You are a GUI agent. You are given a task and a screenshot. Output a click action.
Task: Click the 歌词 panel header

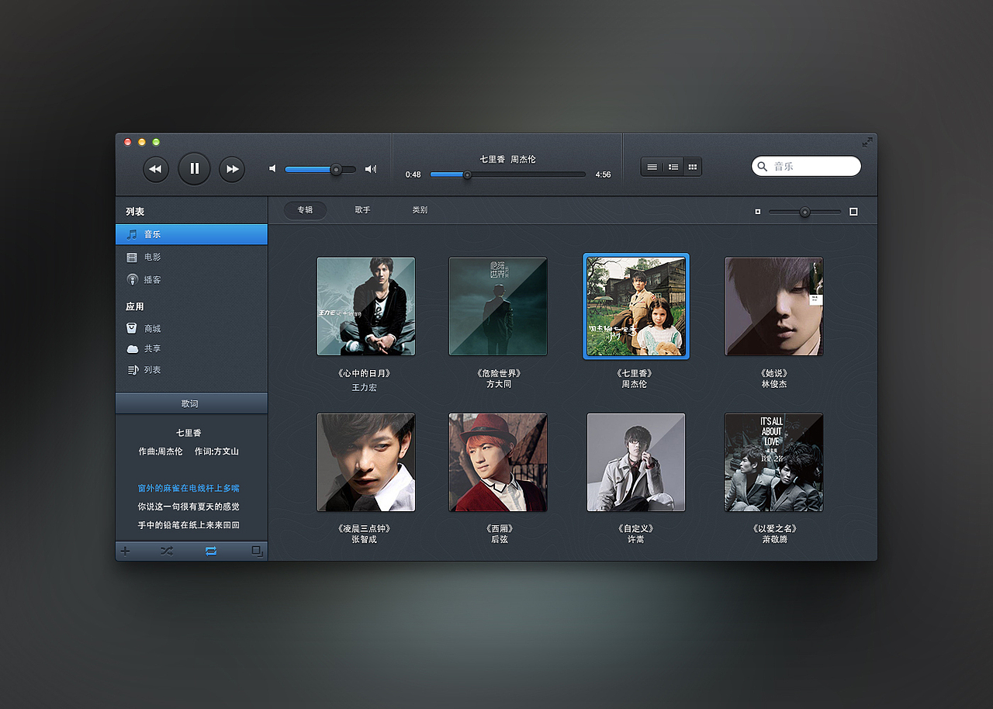[192, 403]
